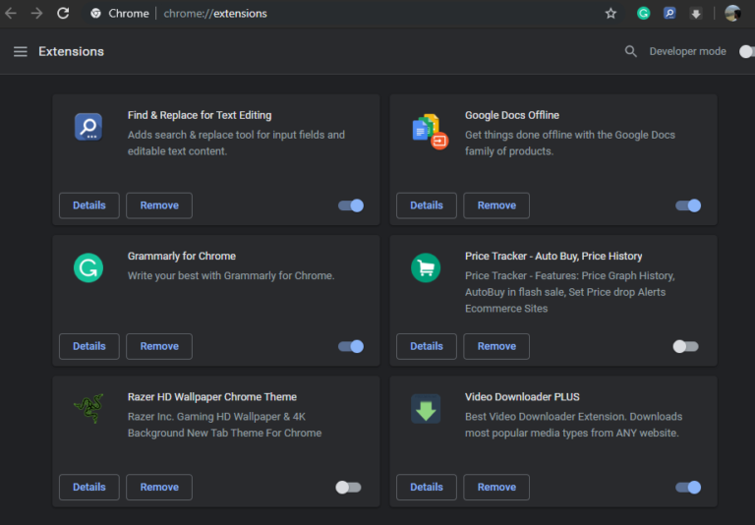Disable the Video Downloader PLUS extension
This screenshot has height=525, width=755.
click(688, 487)
